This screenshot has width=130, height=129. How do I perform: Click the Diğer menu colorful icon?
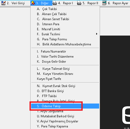[x=33, y=3]
